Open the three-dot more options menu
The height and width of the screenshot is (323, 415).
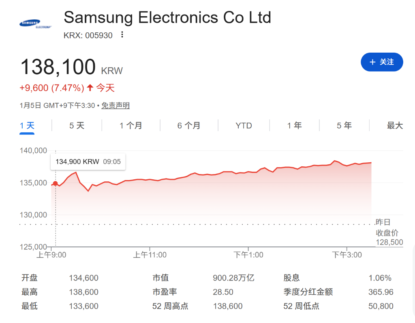pos(122,35)
